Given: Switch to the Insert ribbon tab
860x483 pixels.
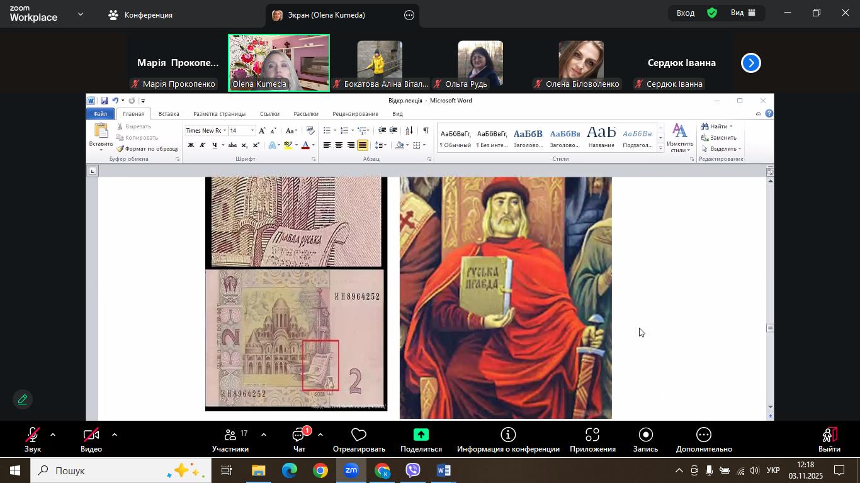Looking at the screenshot, I should (x=168, y=114).
